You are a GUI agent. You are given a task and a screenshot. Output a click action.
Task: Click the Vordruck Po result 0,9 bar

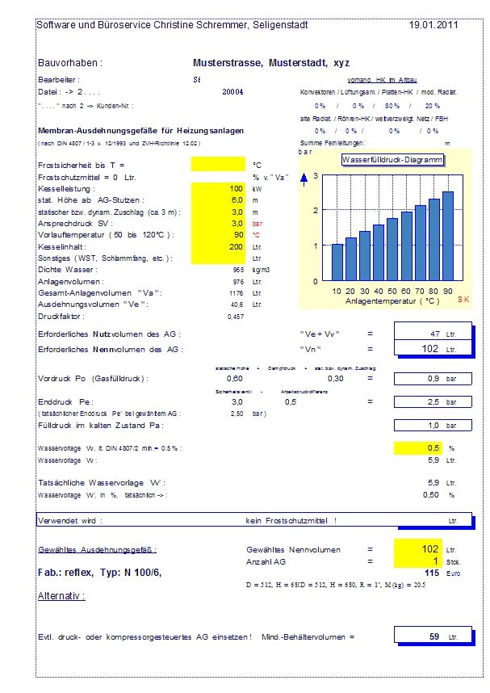tap(433, 379)
